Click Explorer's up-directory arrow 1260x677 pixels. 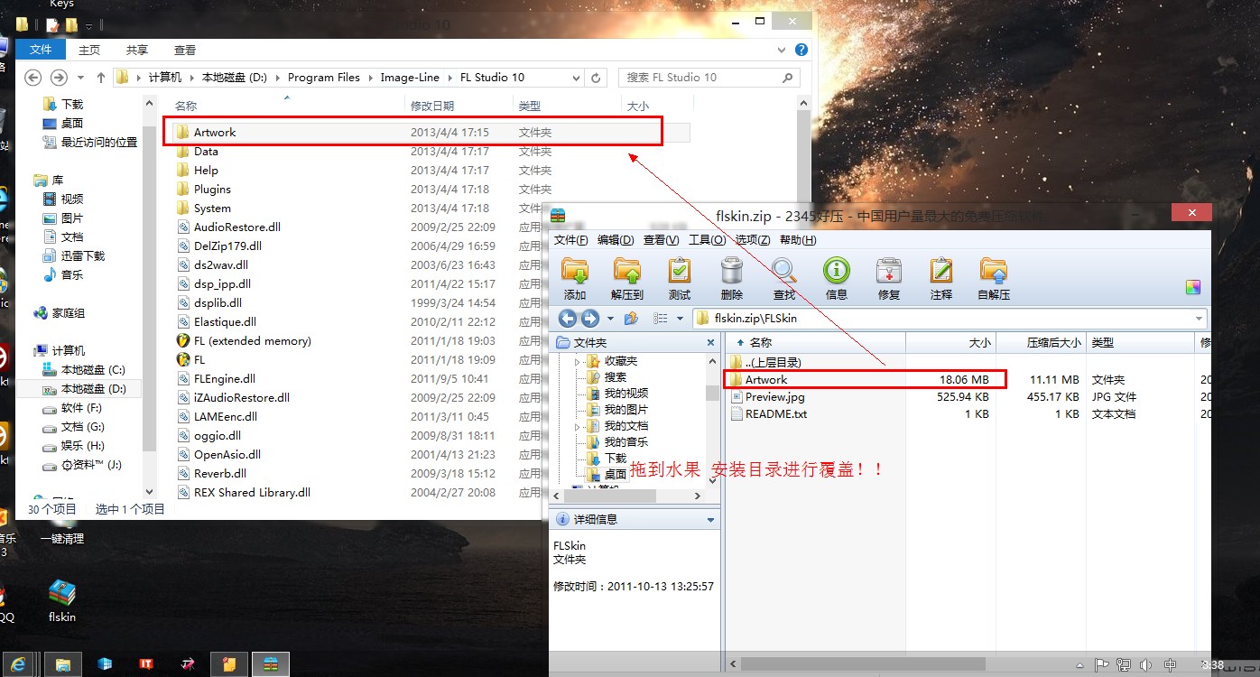coord(101,78)
